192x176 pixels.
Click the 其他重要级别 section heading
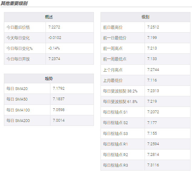click(14, 3)
